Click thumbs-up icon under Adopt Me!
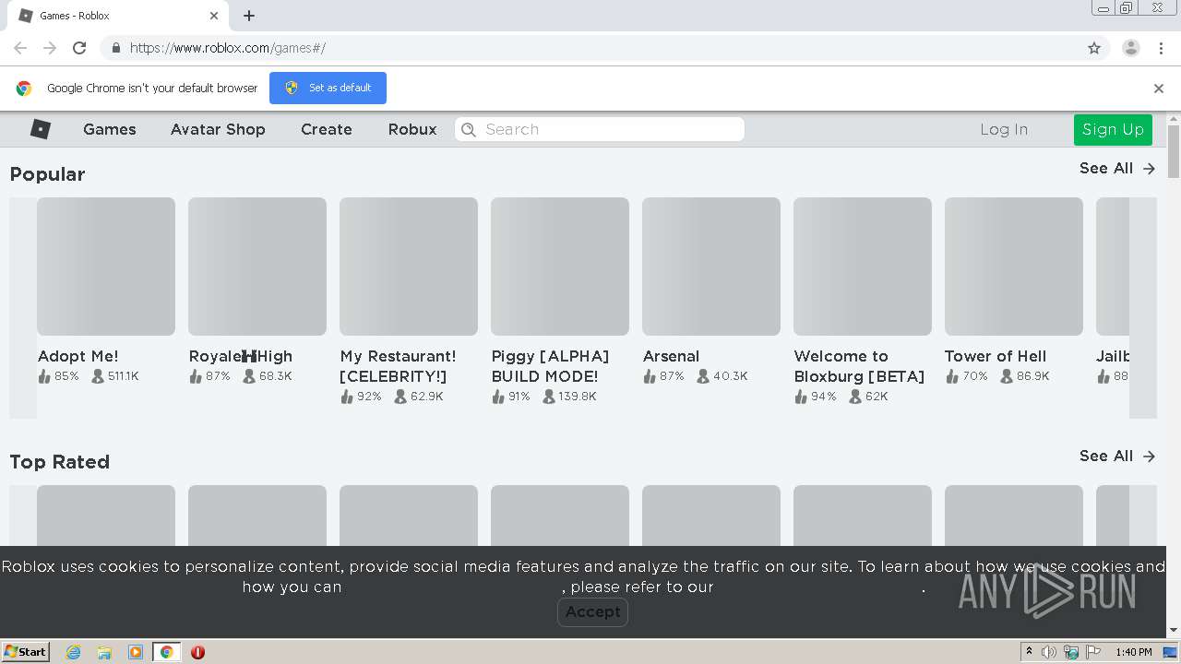Image resolution: width=1181 pixels, height=664 pixels. pos(44,376)
